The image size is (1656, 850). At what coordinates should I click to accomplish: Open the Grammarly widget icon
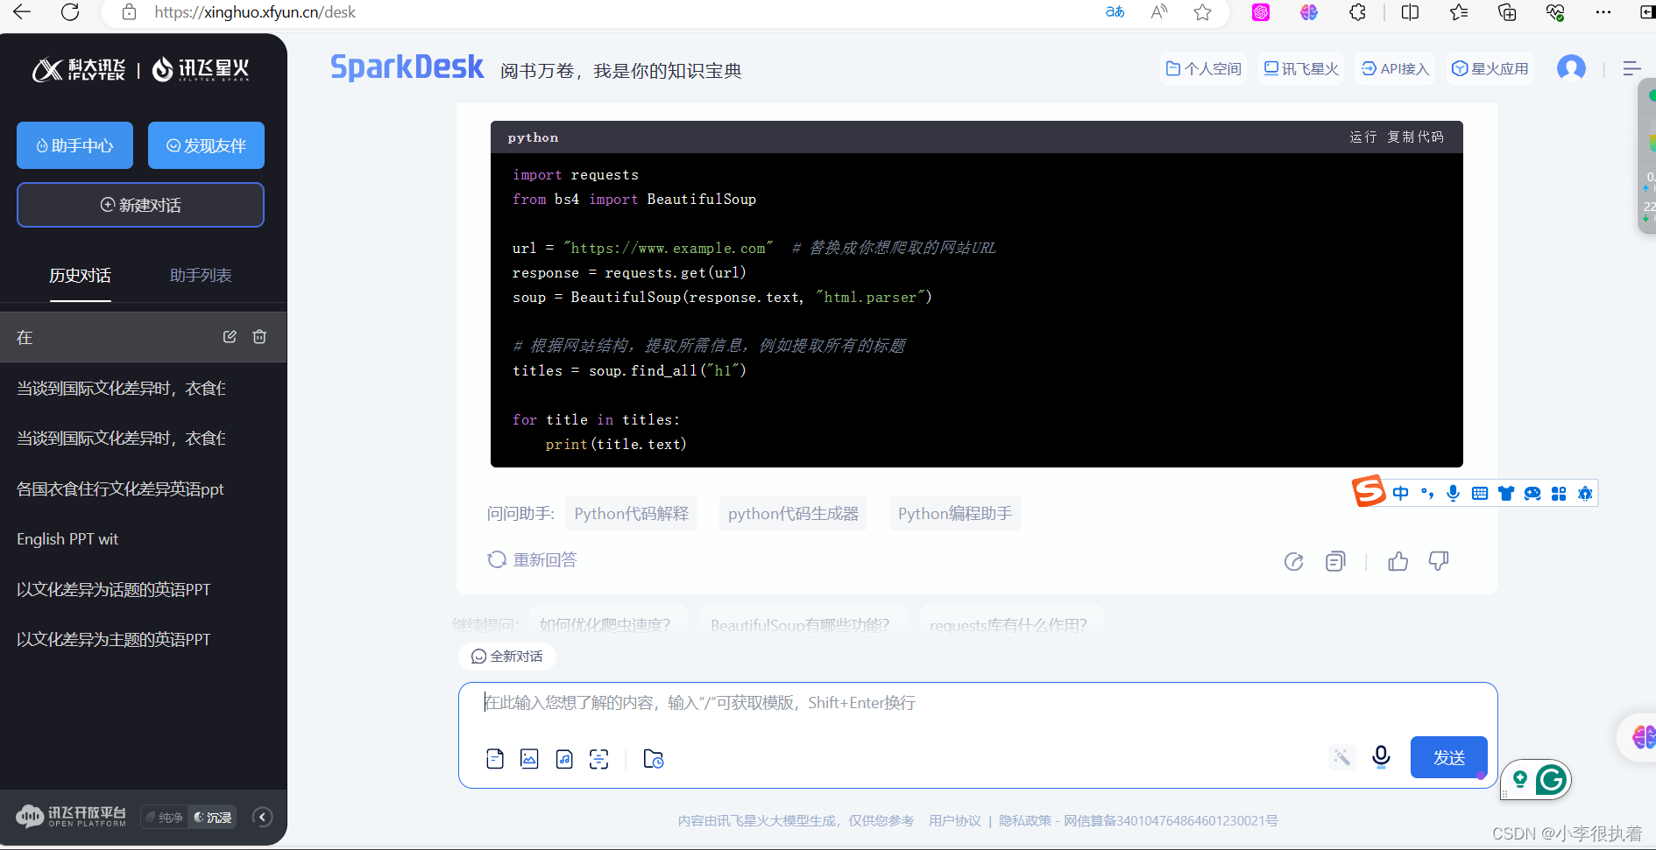(1552, 779)
